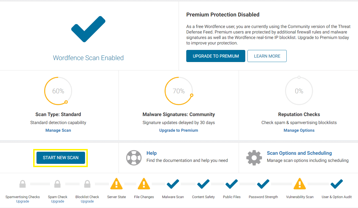Click the Scan Options gear icon

pos(254,158)
